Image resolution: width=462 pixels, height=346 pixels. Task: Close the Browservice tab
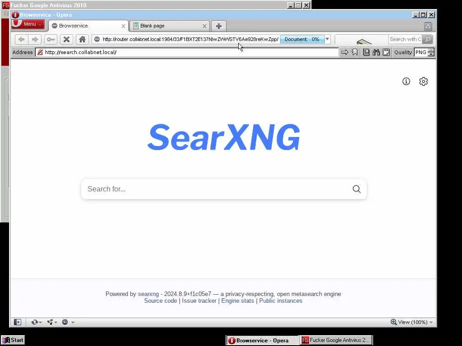(x=123, y=26)
